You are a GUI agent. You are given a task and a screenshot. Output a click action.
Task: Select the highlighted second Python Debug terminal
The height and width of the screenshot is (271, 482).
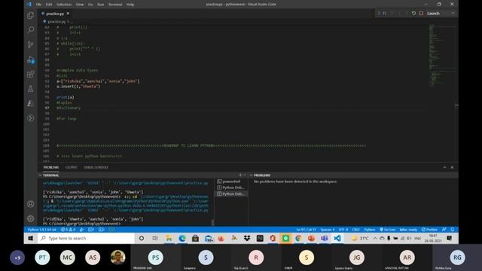click(x=231, y=194)
